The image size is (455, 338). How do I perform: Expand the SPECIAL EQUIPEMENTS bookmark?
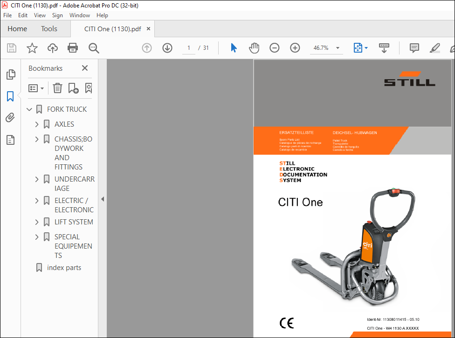(37, 237)
